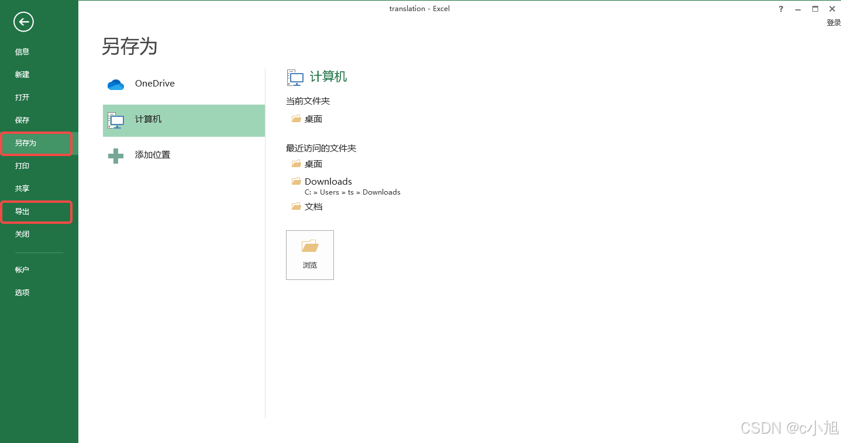Click the back arrow circle icon
Viewport: 841px width, 443px height.
coord(24,22)
